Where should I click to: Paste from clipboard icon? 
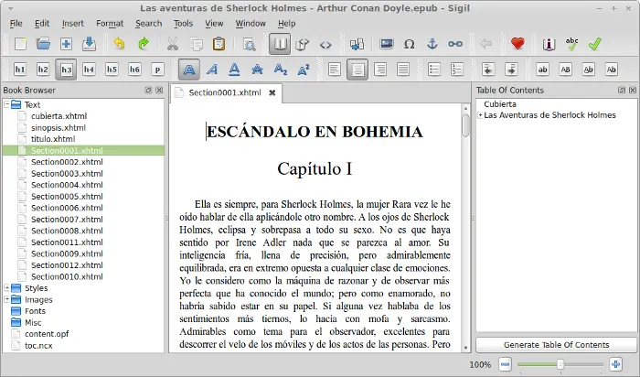pos(219,44)
